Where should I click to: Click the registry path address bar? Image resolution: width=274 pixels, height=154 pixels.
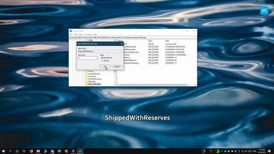click(133, 38)
